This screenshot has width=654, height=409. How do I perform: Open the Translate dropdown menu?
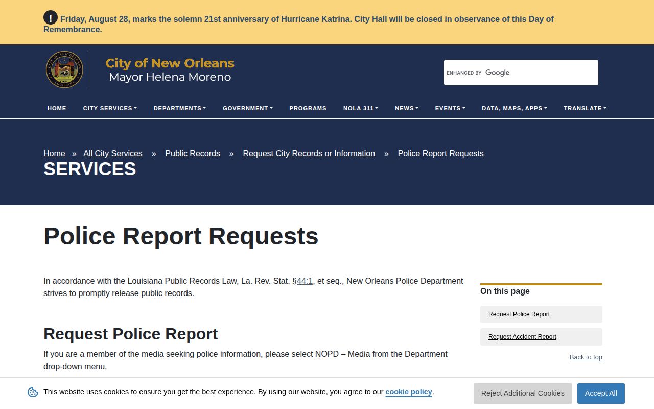[585, 108]
